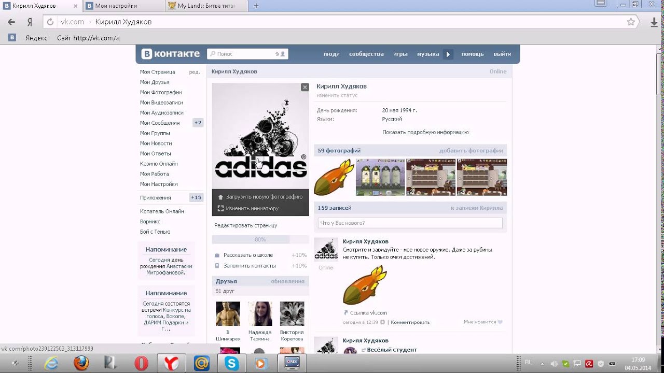This screenshot has height=373, width=664.
Task: Reload the page with refresh icon
Action: tap(50, 22)
